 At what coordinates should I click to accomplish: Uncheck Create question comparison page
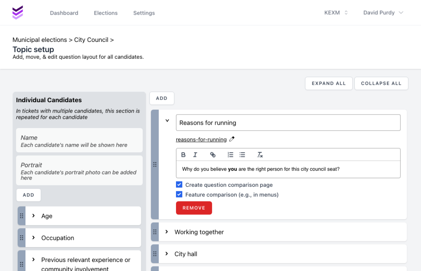179,185
